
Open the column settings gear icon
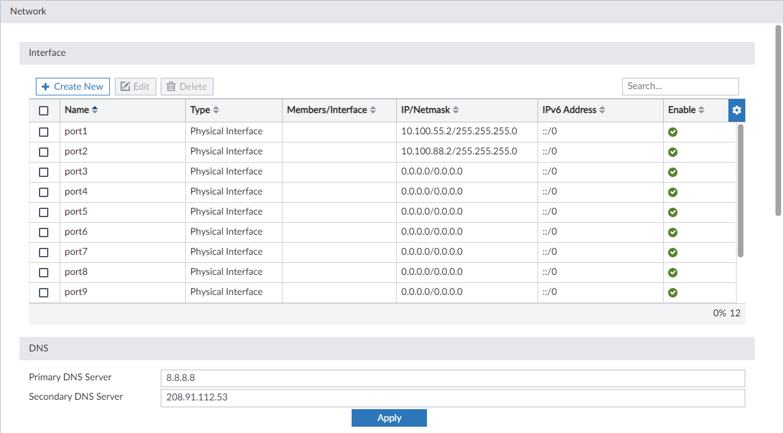tap(737, 110)
